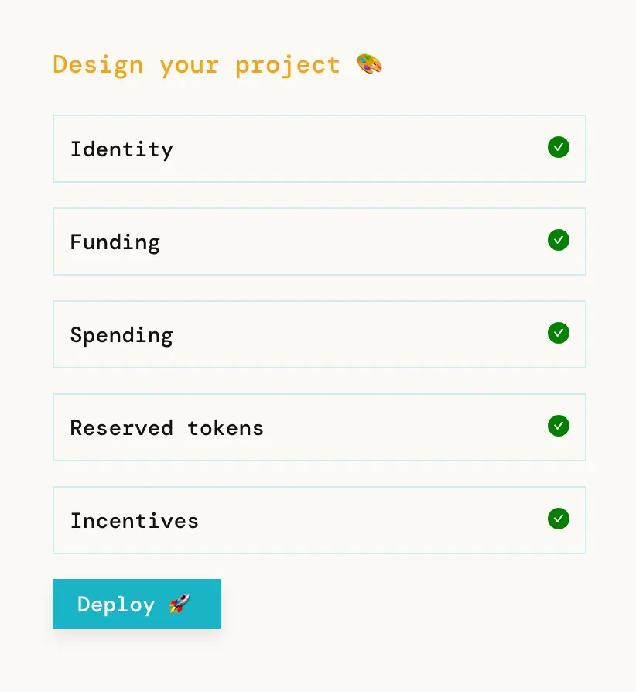Open the Incentives section

[319, 520]
